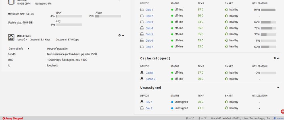Click Dev 2 SMART thumbs-up icon
This screenshot has width=284, height=120.
click(226, 108)
